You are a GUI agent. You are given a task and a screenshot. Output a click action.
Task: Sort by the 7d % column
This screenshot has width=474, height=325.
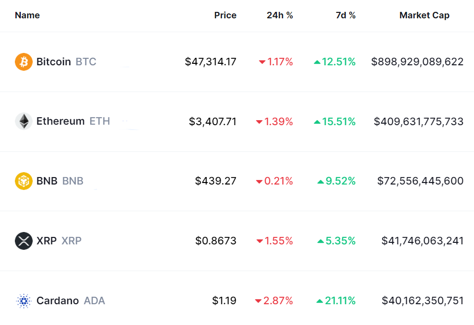click(x=345, y=15)
